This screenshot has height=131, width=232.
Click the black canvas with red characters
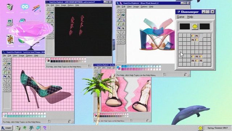(83, 32)
